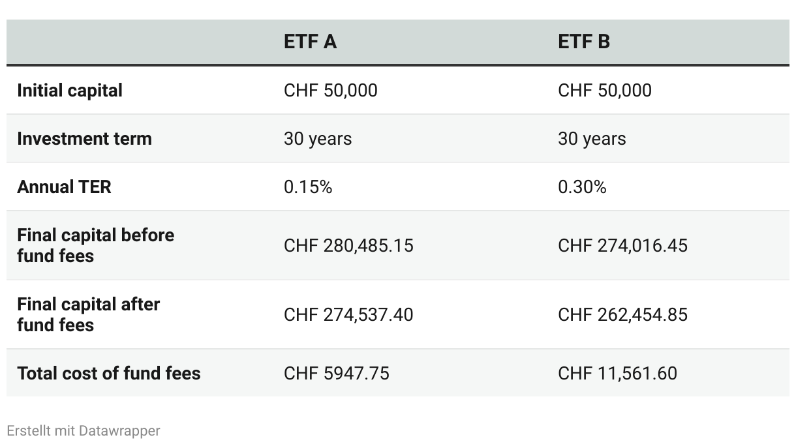Select Final capital before fund fees label
The image size is (796, 446).
95,245
